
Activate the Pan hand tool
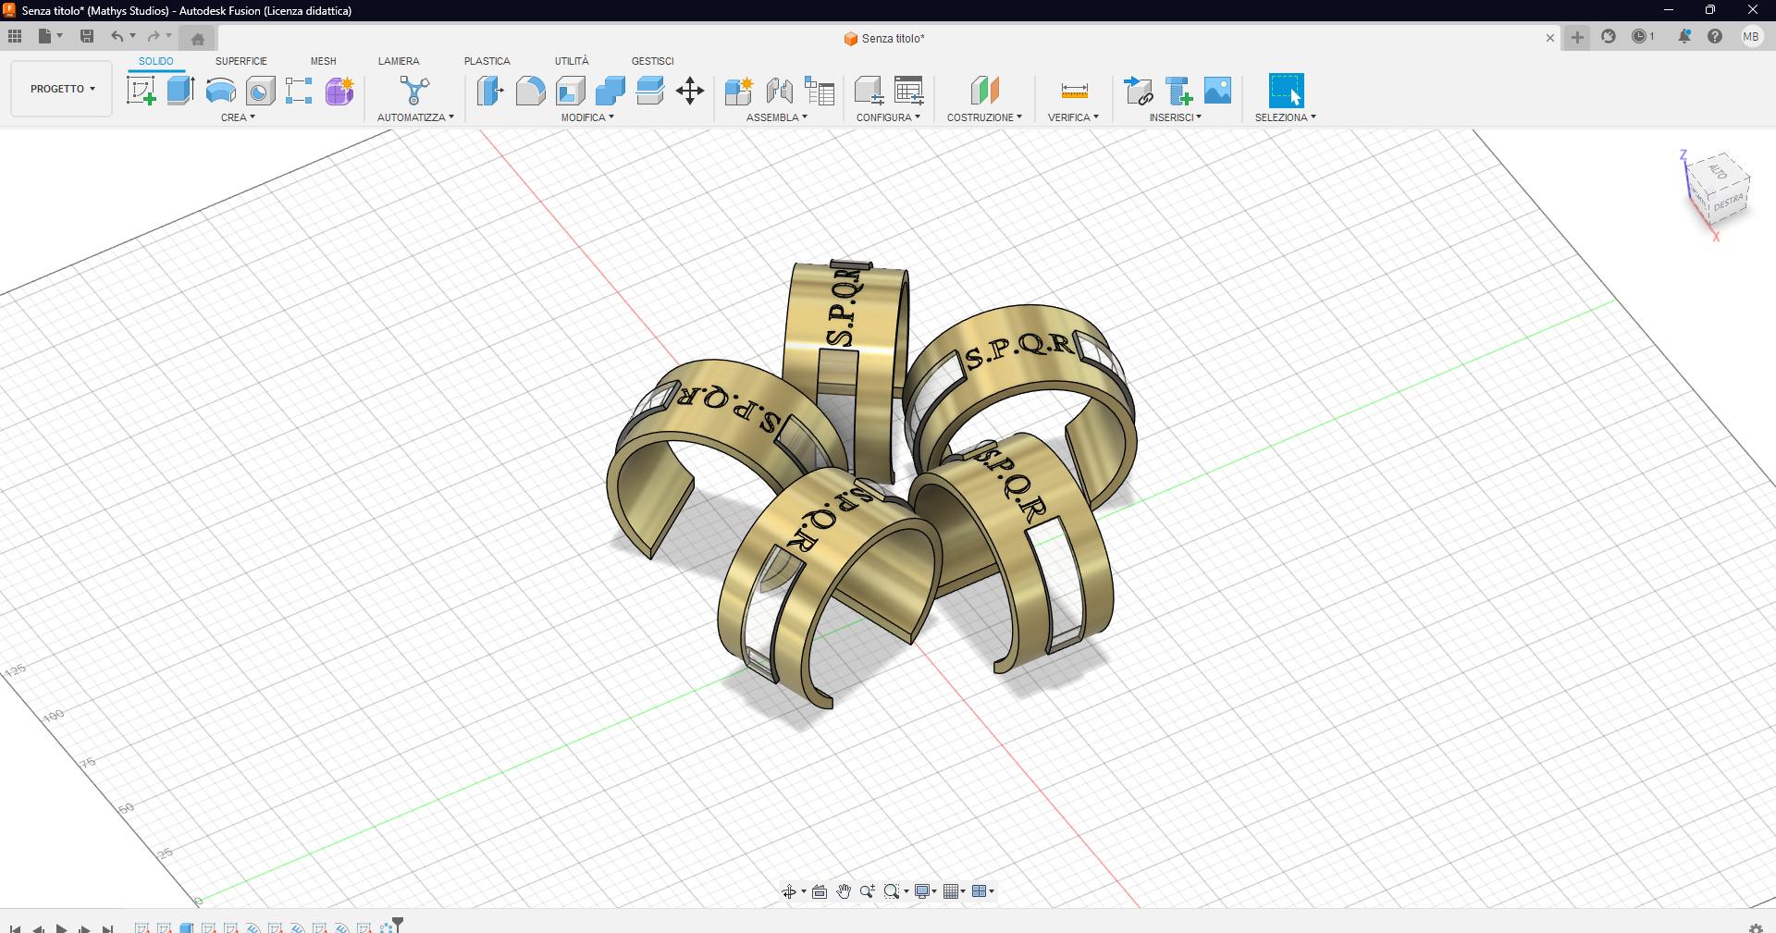pyautogui.click(x=844, y=891)
